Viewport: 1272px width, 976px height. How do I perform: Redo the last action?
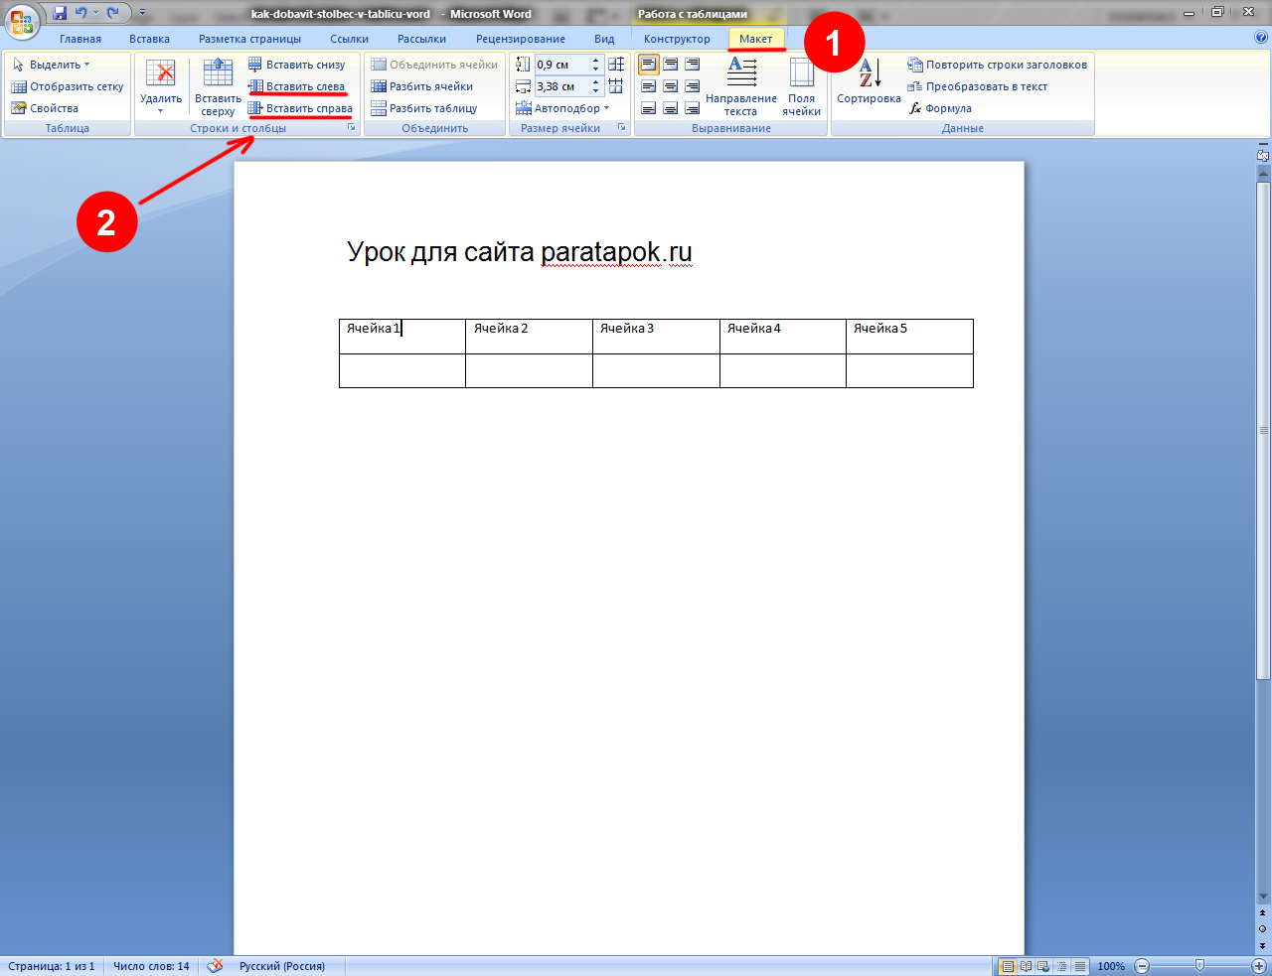(113, 13)
